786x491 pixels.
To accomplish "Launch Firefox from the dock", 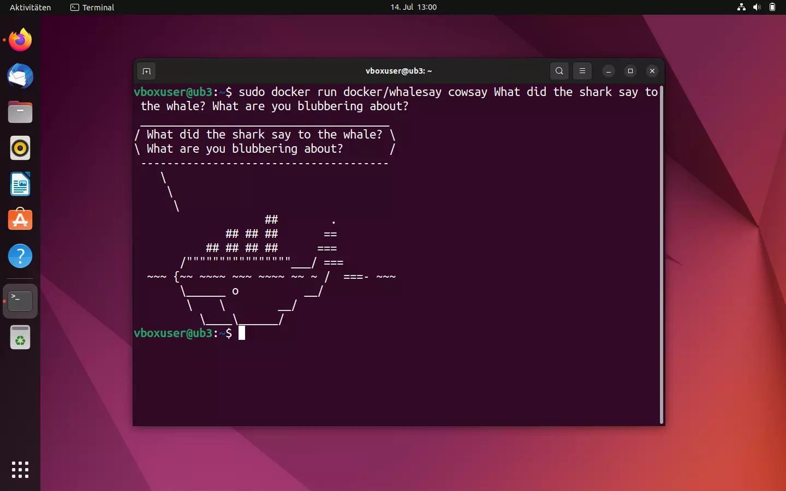I will (x=20, y=40).
